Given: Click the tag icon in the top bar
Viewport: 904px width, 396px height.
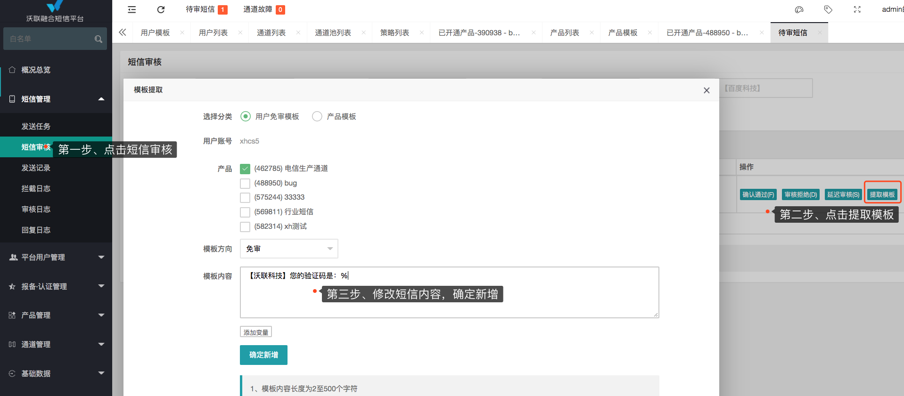Looking at the screenshot, I should point(828,9).
